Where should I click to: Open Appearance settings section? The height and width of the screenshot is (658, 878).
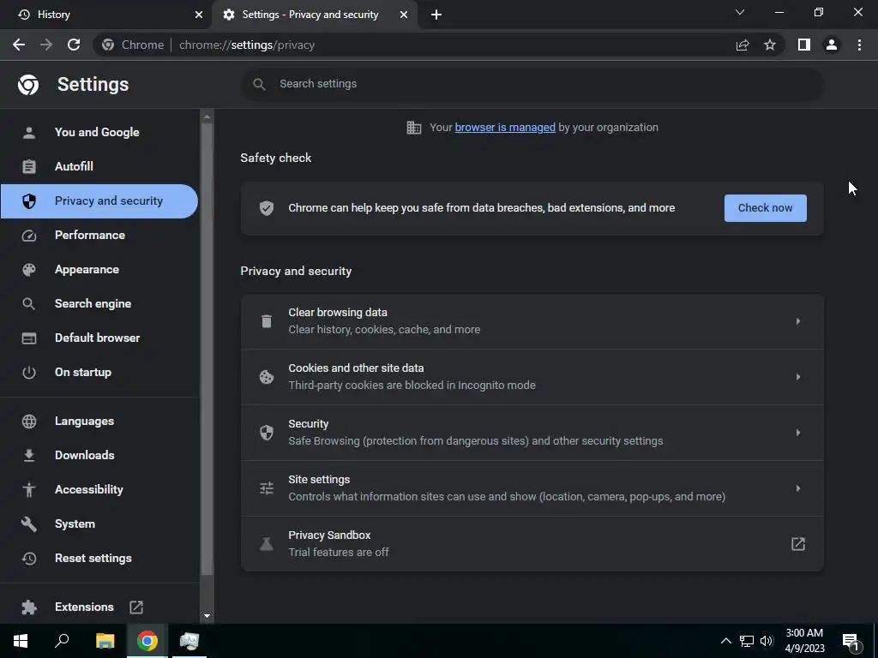pyautogui.click(x=99, y=269)
